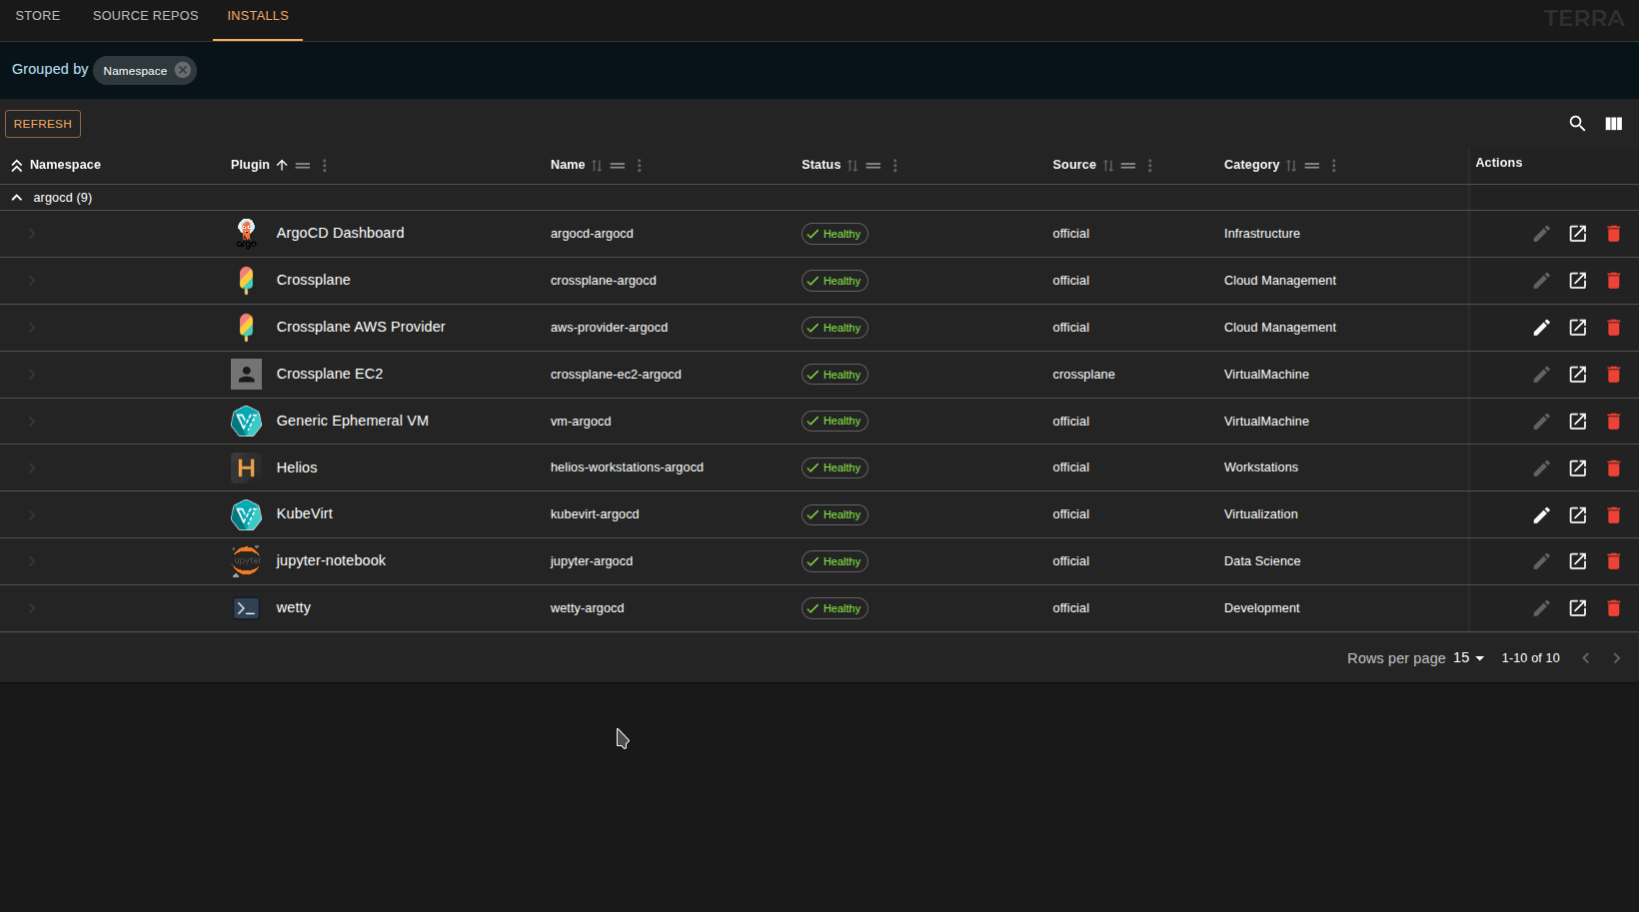Remove the Namespace grouping chip
The height and width of the screenshot is (912, 1639).
(183, 70)
